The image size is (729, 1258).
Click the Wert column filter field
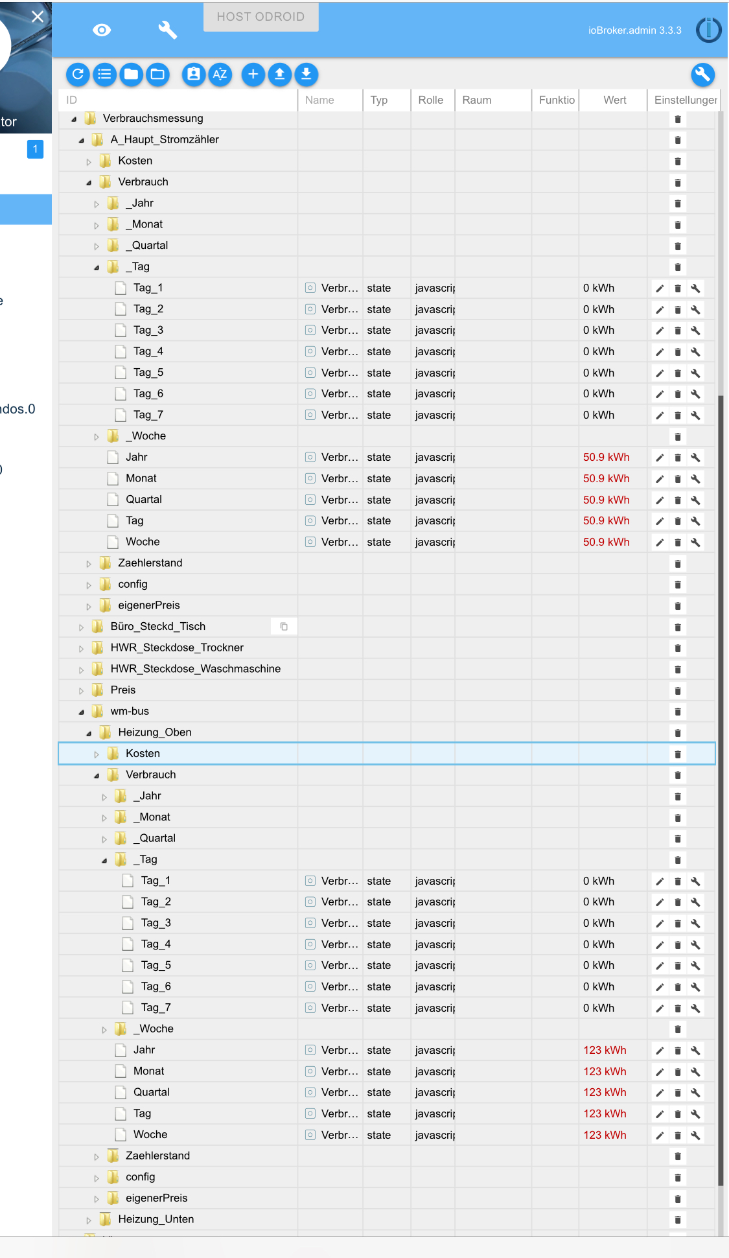(x=613, y=100)
